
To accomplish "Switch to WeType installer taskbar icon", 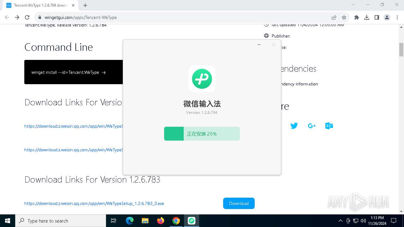I will (x=192, y=221).
